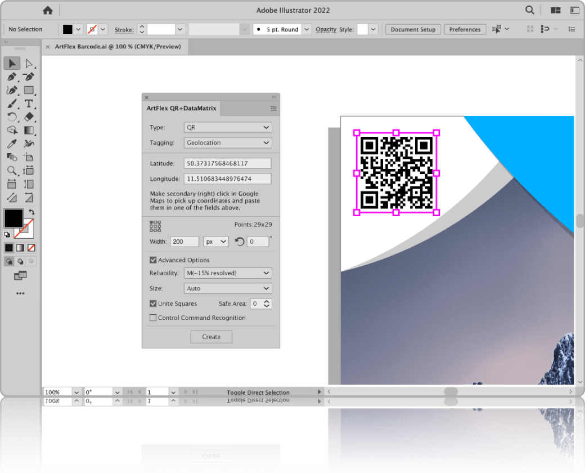Switch to ArtFlex Barcode.ai document tab
Image resolution: width=585 pixels, height=473 pixels.
coord(117,47)
